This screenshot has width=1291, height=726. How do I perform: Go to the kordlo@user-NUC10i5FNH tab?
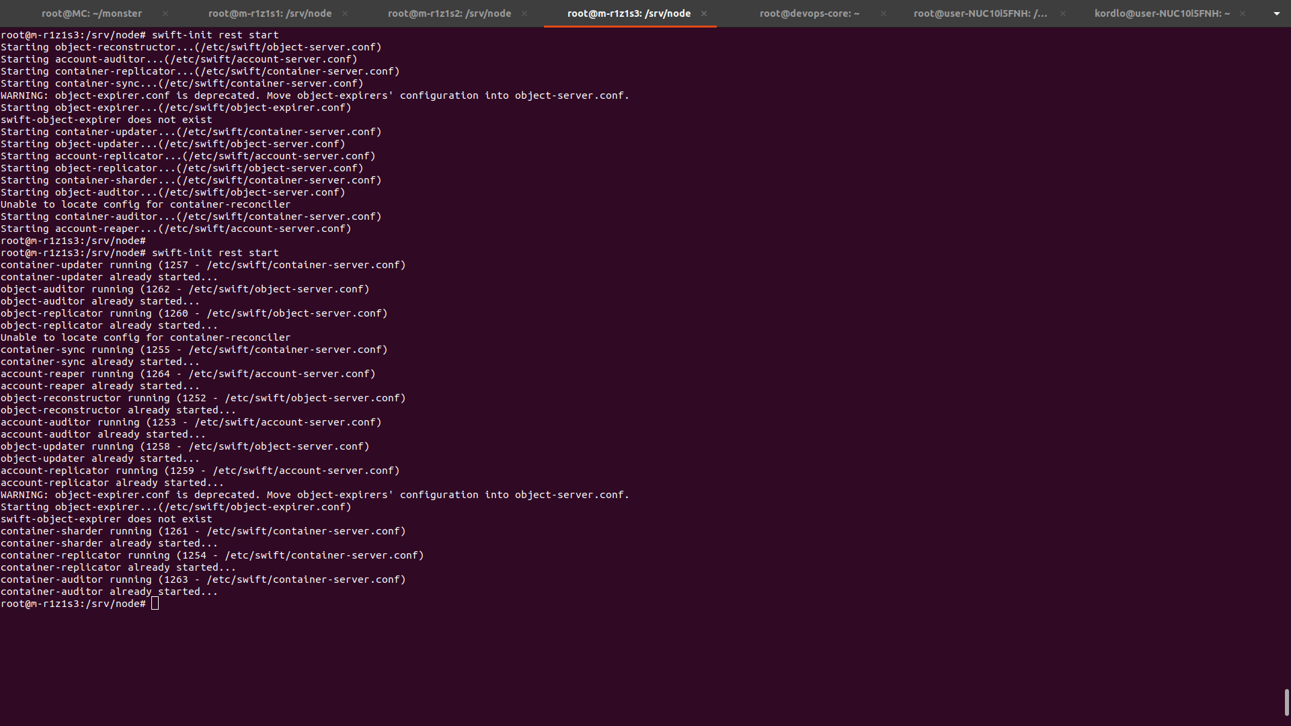click(1161, 13)
